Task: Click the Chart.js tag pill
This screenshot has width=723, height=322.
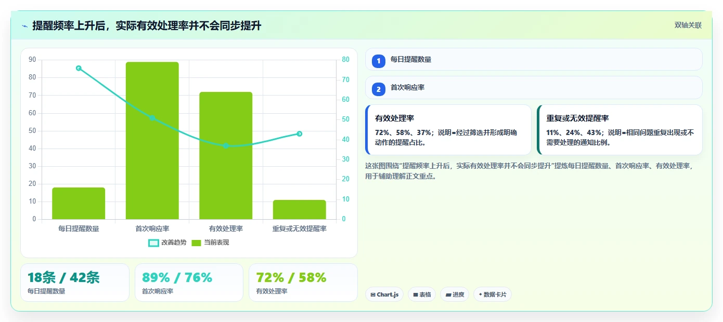Action: pos(384,294)
